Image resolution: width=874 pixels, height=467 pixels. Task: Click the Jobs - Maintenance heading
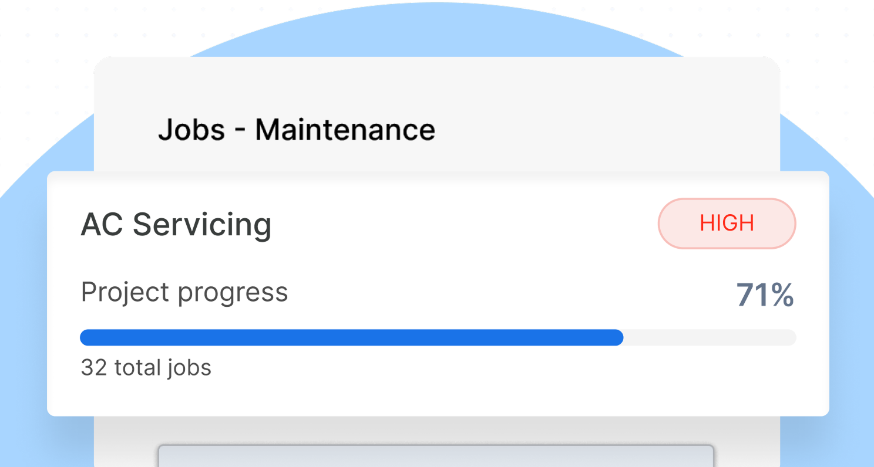point(297,130)
